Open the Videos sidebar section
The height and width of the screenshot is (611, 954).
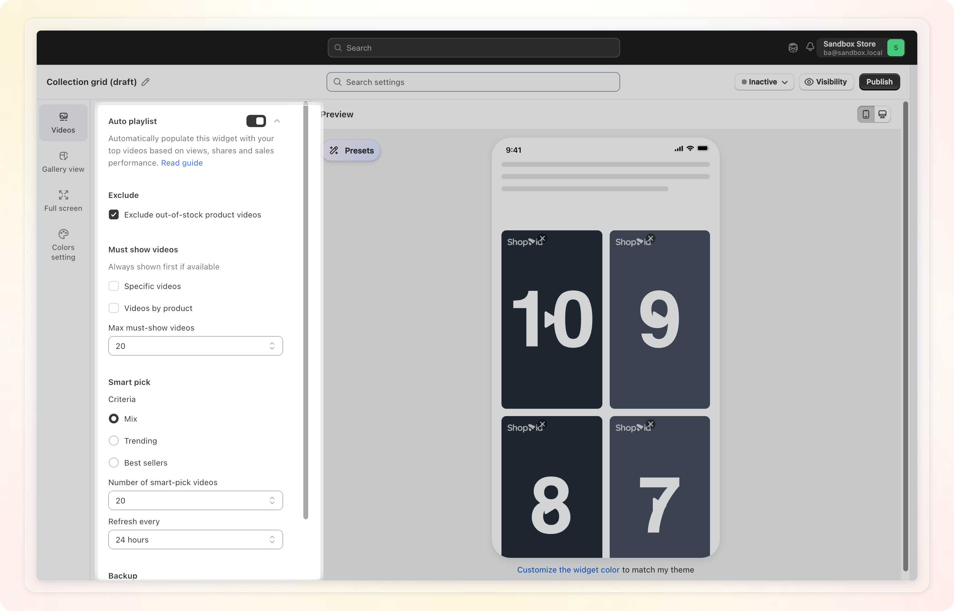point(63,123)
